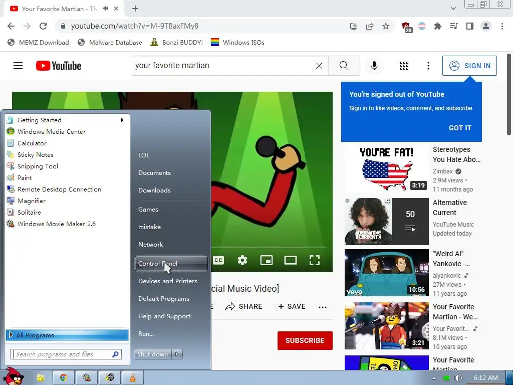Open Stereotypes You Hate video thumbnail

point(386,168)
